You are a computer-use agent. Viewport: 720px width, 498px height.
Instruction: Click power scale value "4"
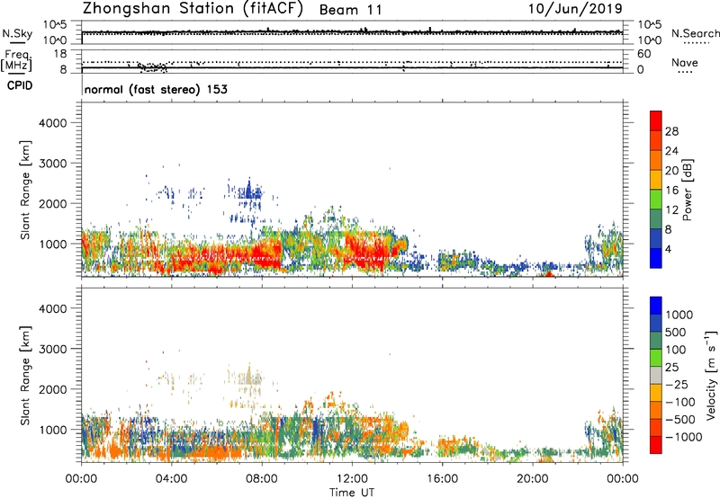coord(669,249)
